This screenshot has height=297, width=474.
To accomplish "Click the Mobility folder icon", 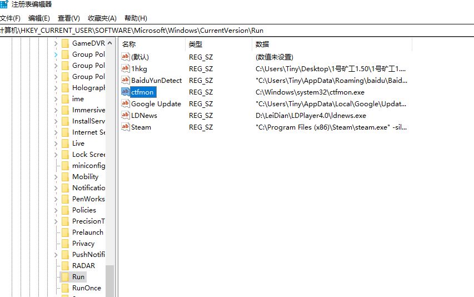I will pyautogui.click(x=65, y=177).
